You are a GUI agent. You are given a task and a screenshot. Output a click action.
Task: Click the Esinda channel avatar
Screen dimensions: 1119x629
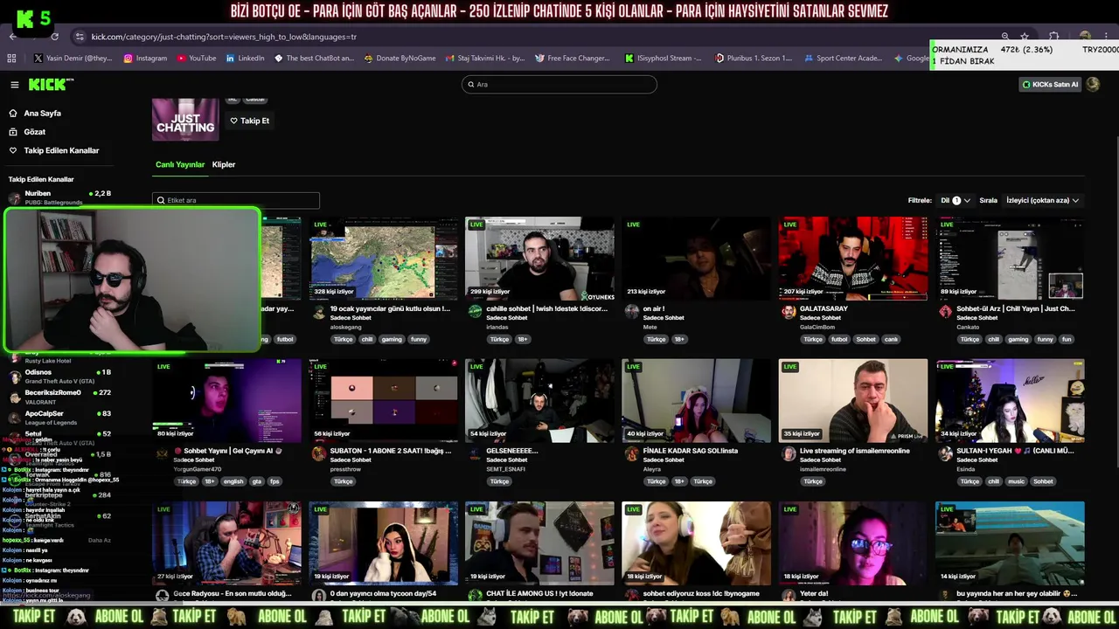click(x=945, y=454)
